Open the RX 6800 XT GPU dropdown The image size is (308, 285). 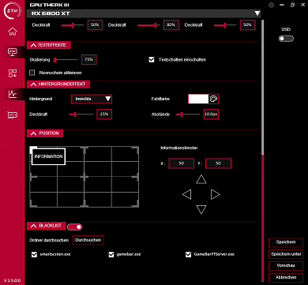pyautogui.click(x=144, y=13)
